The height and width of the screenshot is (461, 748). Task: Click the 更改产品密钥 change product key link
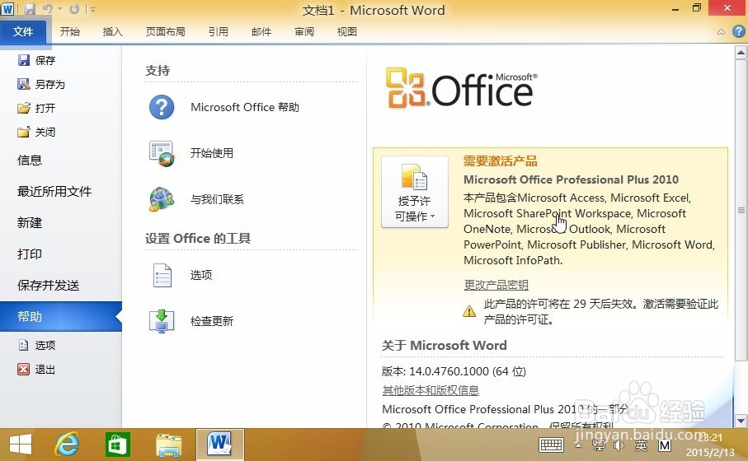[496, 285]
